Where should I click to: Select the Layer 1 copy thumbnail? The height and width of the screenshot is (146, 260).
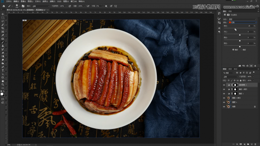[229, 98]
